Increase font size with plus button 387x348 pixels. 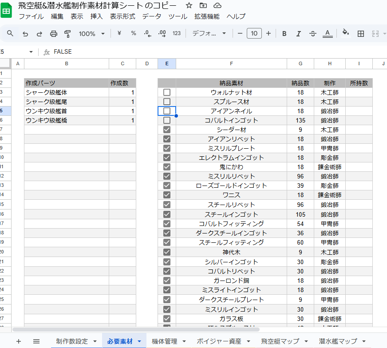pos(269,34)
